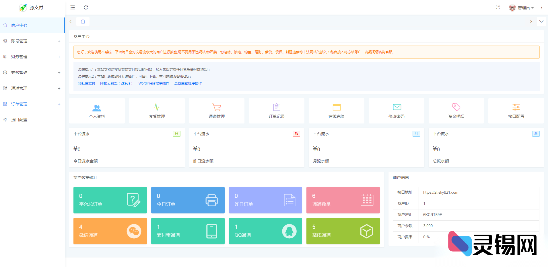The width and height of the screenshot is (548, 267).
Task: Refresh the page with reload icon
Action: click(x=86, y=7)
